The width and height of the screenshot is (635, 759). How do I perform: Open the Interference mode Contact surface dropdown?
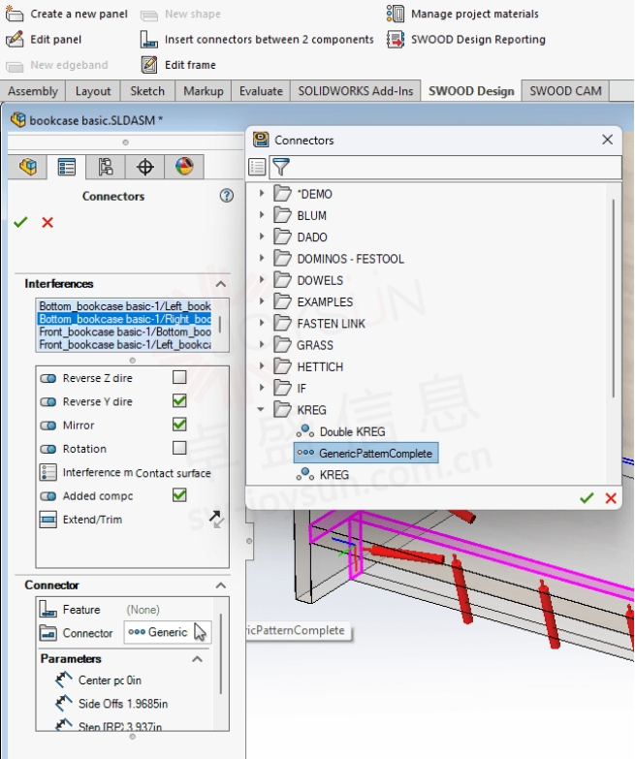(174, 473)
